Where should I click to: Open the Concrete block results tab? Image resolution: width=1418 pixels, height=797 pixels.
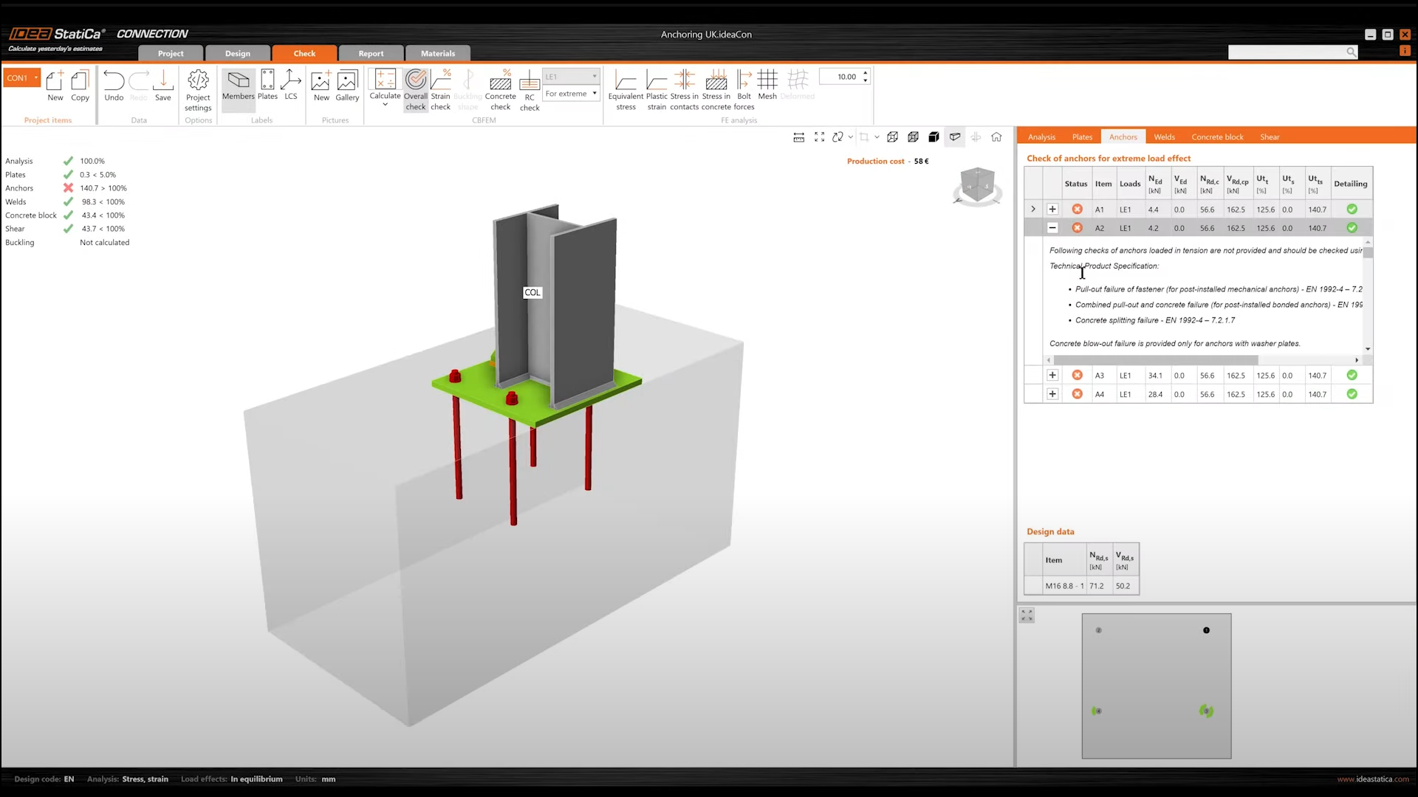pyautogui.click(x=1217, y=137)
